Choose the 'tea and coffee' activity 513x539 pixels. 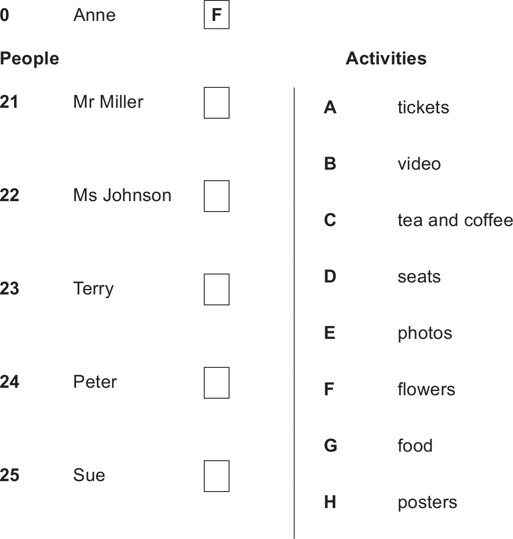[x=455, y=220]
